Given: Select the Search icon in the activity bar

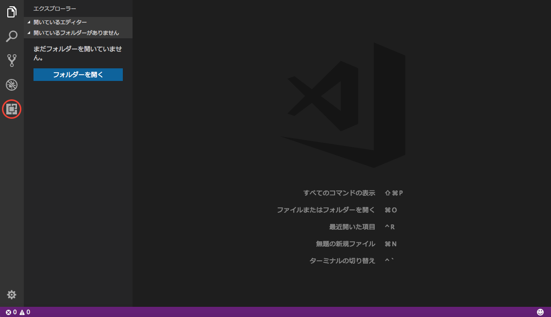Looking at the screenshot, I should (x=11, y=36).
